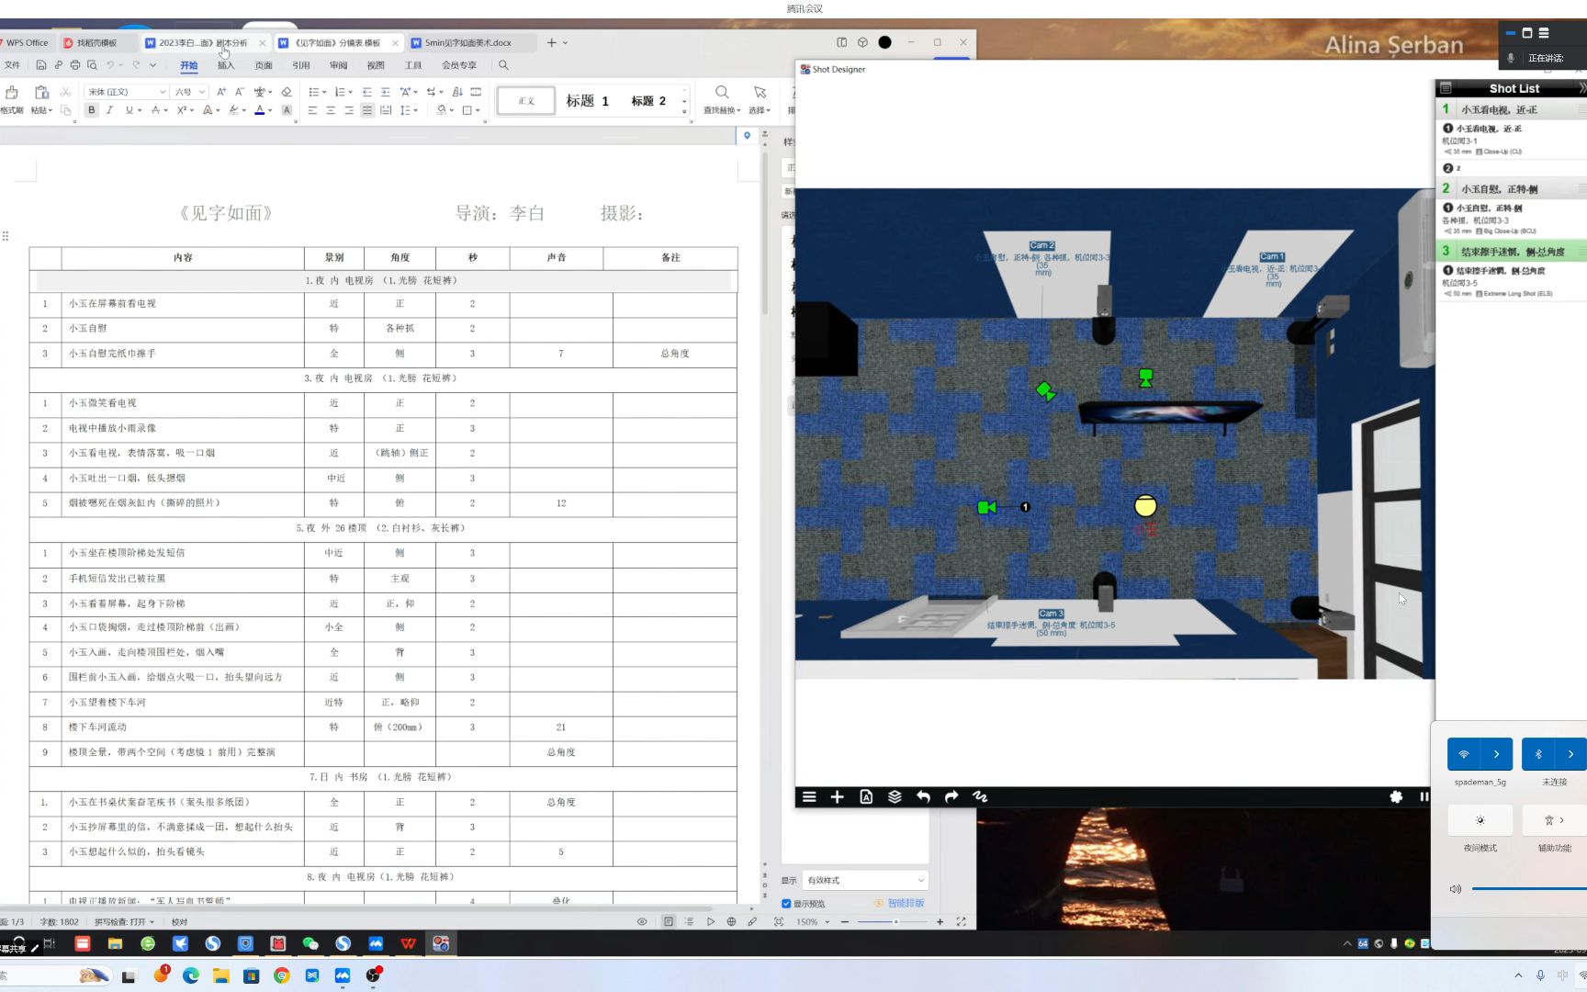Click the microphone icon in the system tray
Screen dimensions: 1587x992
tap(1540, 975)
